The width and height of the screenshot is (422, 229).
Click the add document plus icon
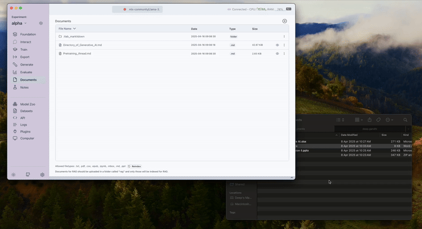(285, 21)
